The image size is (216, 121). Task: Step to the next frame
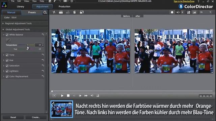pos(80,95)
